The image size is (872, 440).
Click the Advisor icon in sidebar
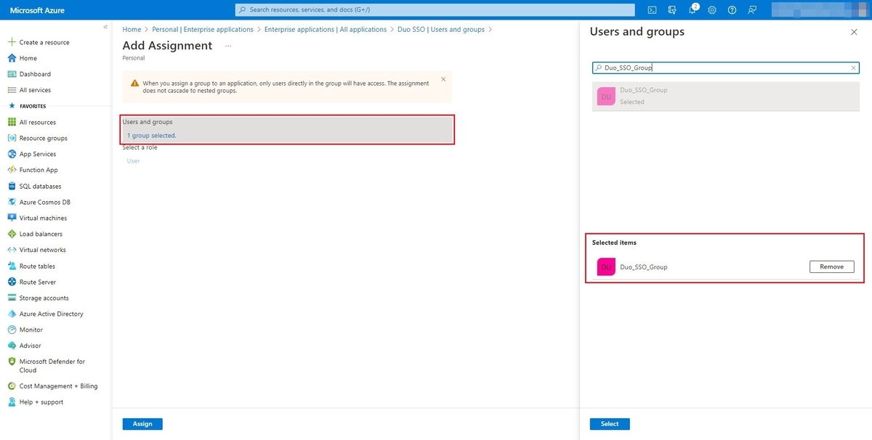12,346
